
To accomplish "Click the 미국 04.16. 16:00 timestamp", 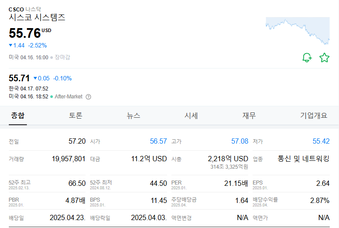I will (x=28, y=57).
